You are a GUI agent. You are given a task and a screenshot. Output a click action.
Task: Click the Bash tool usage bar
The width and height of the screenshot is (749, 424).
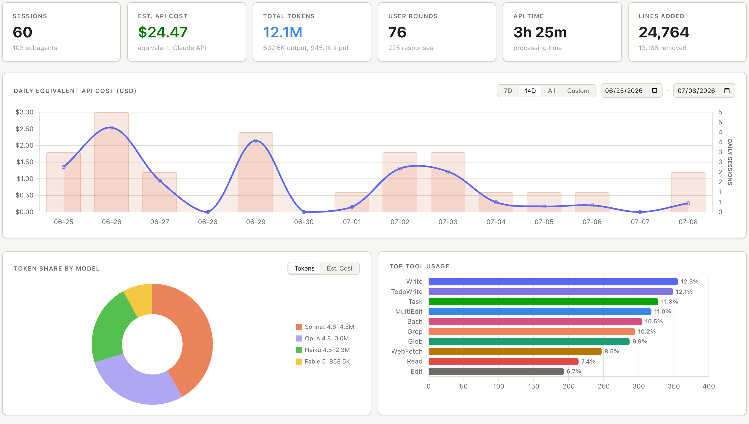[535, 321]
